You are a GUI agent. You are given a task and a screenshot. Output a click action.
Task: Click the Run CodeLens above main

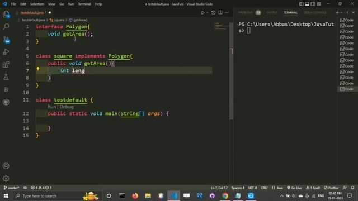(x=52, y=107)
